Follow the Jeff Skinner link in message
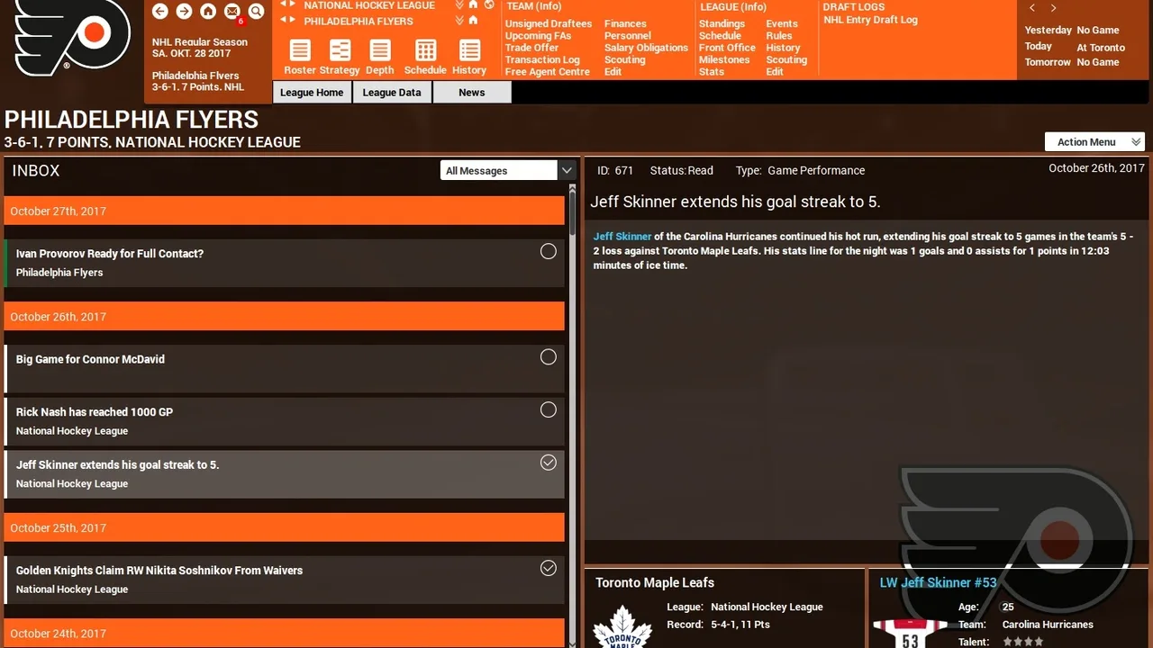Screen dimensions: 1153x648 622,237
